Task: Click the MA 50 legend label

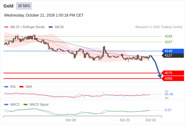Action: pyautogui.click(x=59, y=27)
